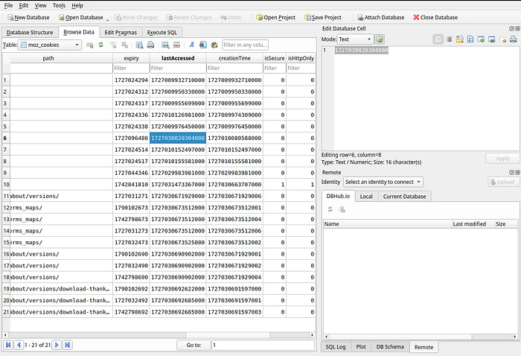Click the export to file icon in cell editor

point(470,39)
